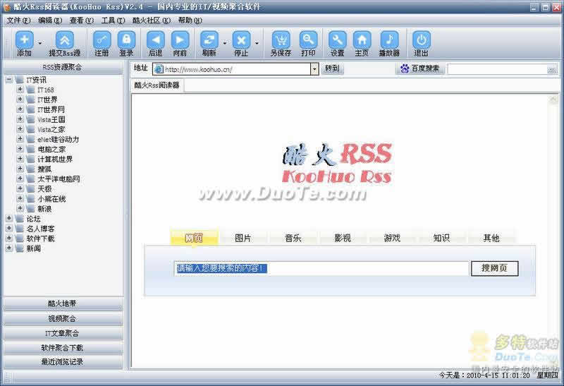Switch to the 图片 search tab
The height and width of the screenshot is (386, 564).
243,238
